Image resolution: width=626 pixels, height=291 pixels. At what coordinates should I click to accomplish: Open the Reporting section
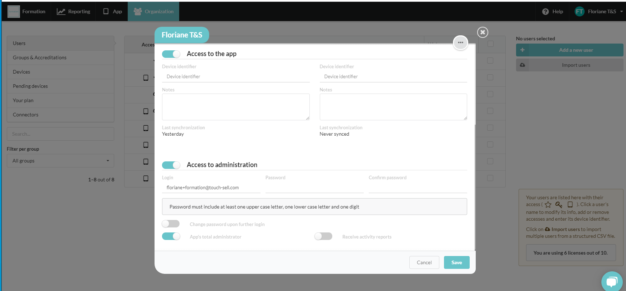[x=73, y=11]
